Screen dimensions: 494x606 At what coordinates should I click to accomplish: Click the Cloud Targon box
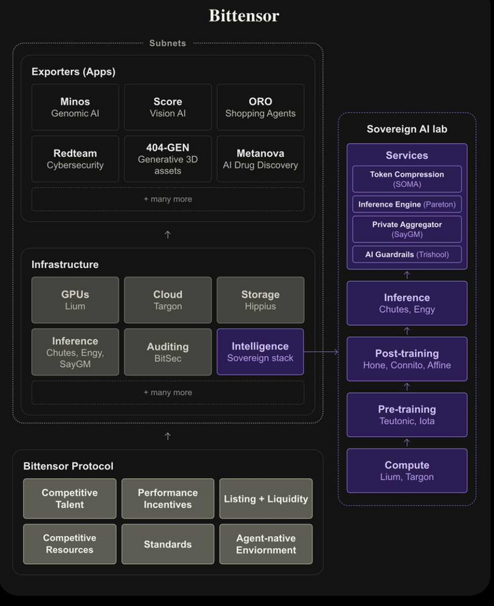pyautogui.click(x=168, y=300)
